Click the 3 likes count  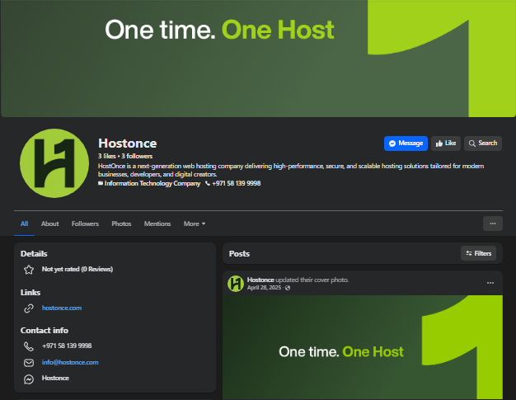coord(106,156)
